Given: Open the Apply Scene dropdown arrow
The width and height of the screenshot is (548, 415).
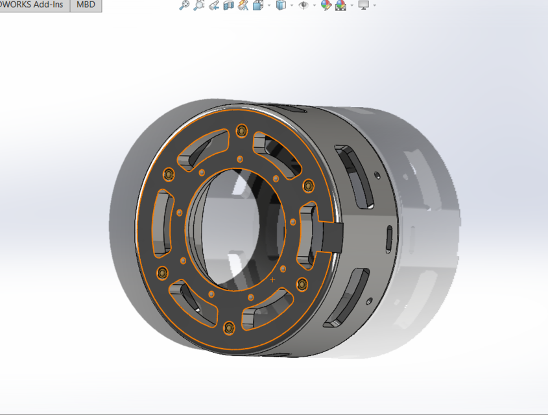Looking at the screenshot, I should pos(351,5).
